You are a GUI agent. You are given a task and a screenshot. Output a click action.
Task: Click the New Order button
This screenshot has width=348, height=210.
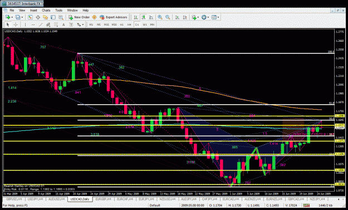pos(79,17)
